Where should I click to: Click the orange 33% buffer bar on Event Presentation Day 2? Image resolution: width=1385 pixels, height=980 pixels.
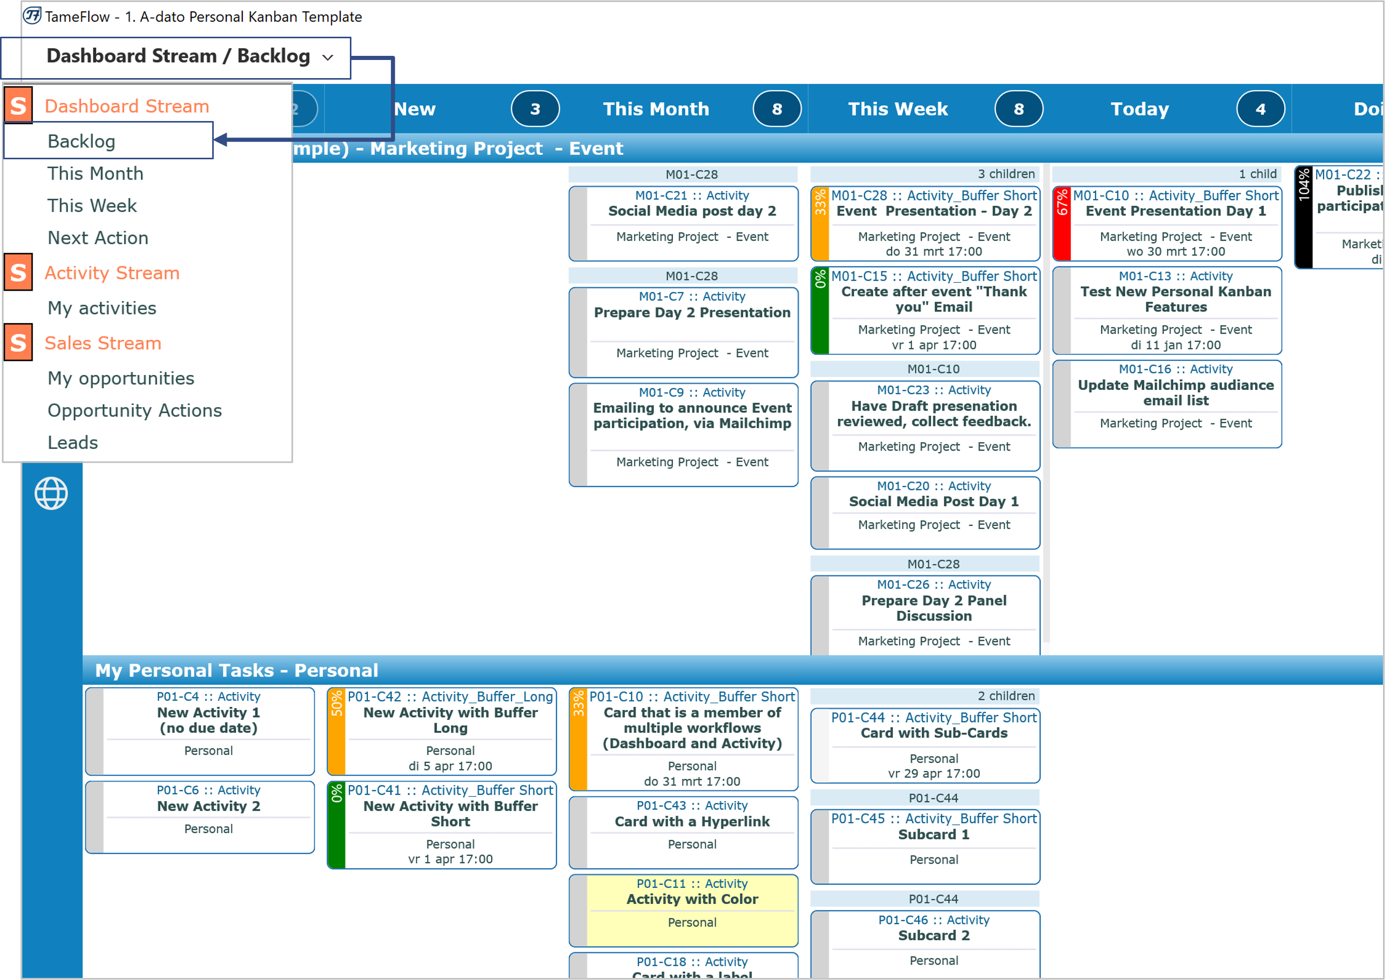coord(820,223)
